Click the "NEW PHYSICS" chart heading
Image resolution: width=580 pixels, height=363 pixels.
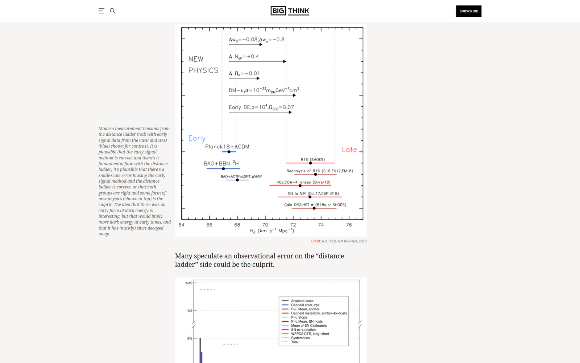(x=203, y=65)
